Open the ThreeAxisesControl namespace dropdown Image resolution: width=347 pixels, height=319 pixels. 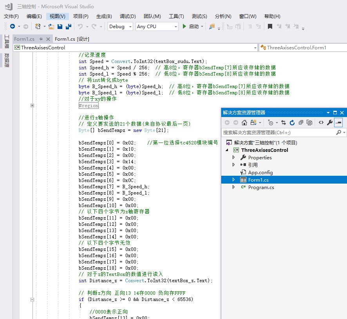tap(255, 48)
